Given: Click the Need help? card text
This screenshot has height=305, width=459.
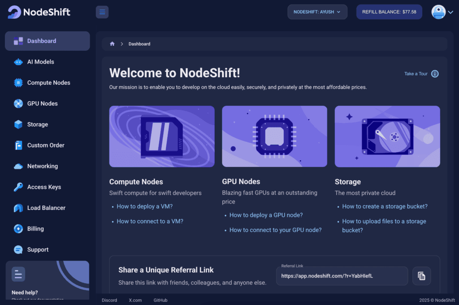Looking at the screenshot, I should click(25, 293).
